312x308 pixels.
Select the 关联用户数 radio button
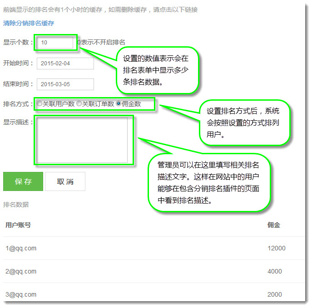(x=40, y=104)
